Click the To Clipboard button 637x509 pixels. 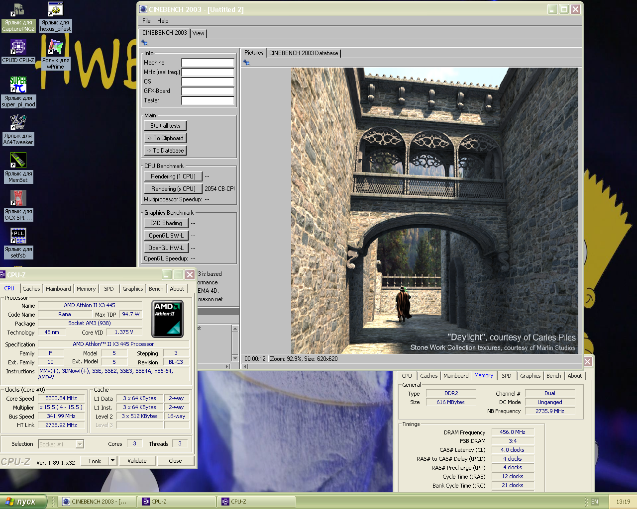point(165,138)
